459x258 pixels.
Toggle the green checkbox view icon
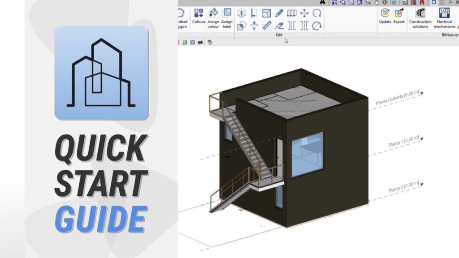pyautogui.click(x=184, y=43)
